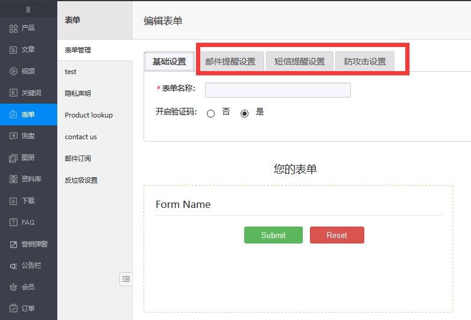
Task: Open the 图册 gallery icon
Action: tap(13, 158)
